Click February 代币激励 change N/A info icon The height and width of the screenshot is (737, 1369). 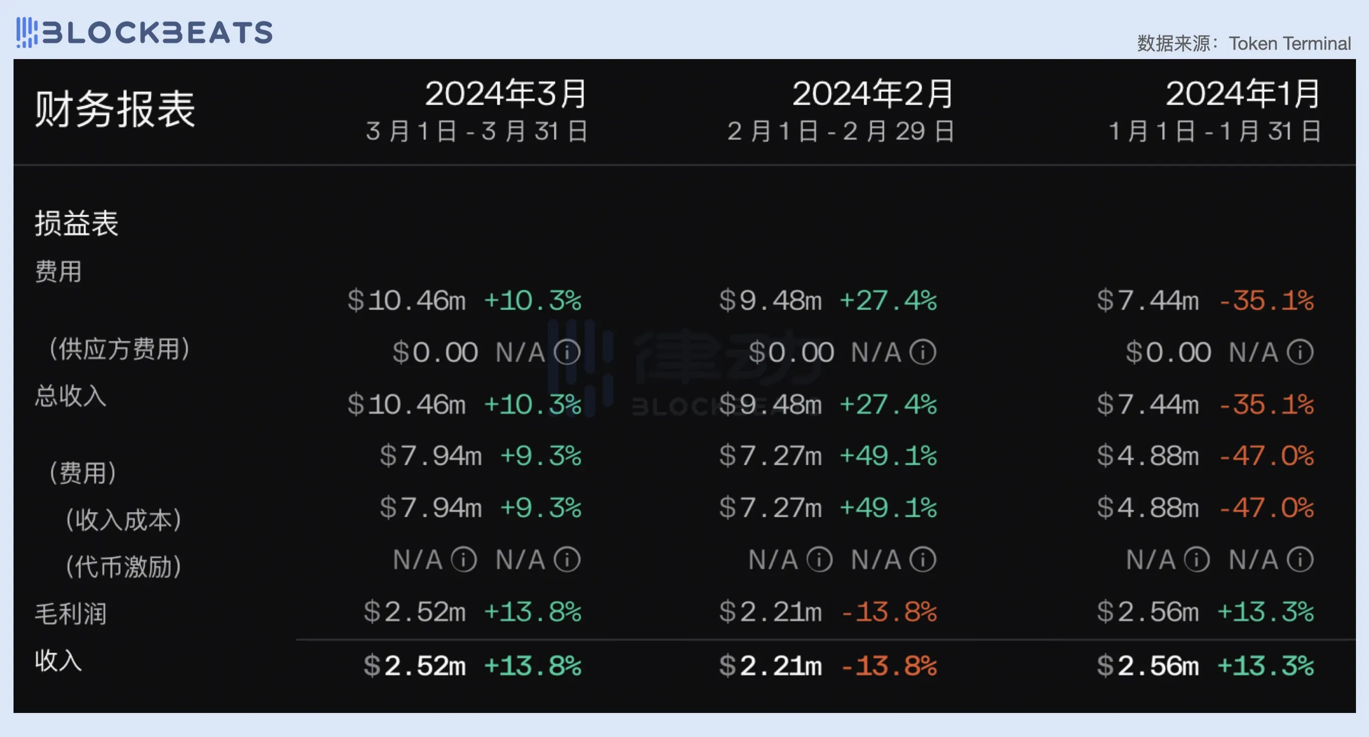coord(923,559)
